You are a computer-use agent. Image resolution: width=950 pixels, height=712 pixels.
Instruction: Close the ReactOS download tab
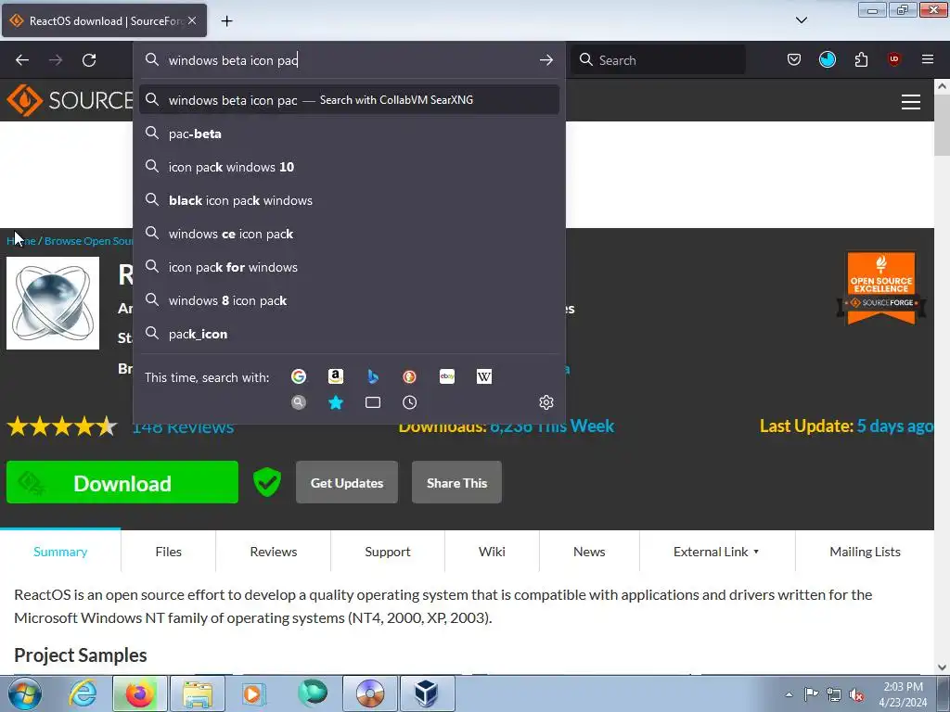click(192, 20)
